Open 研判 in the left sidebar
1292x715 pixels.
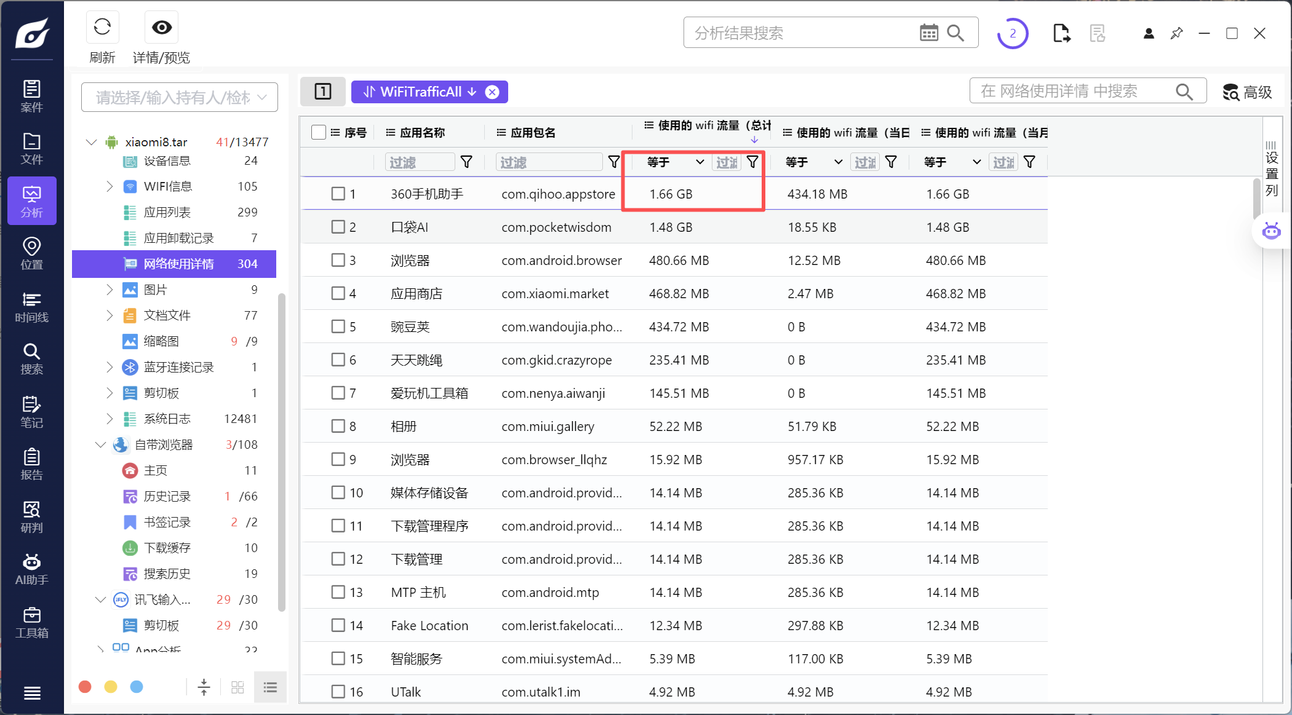click(x=32, y=517)
